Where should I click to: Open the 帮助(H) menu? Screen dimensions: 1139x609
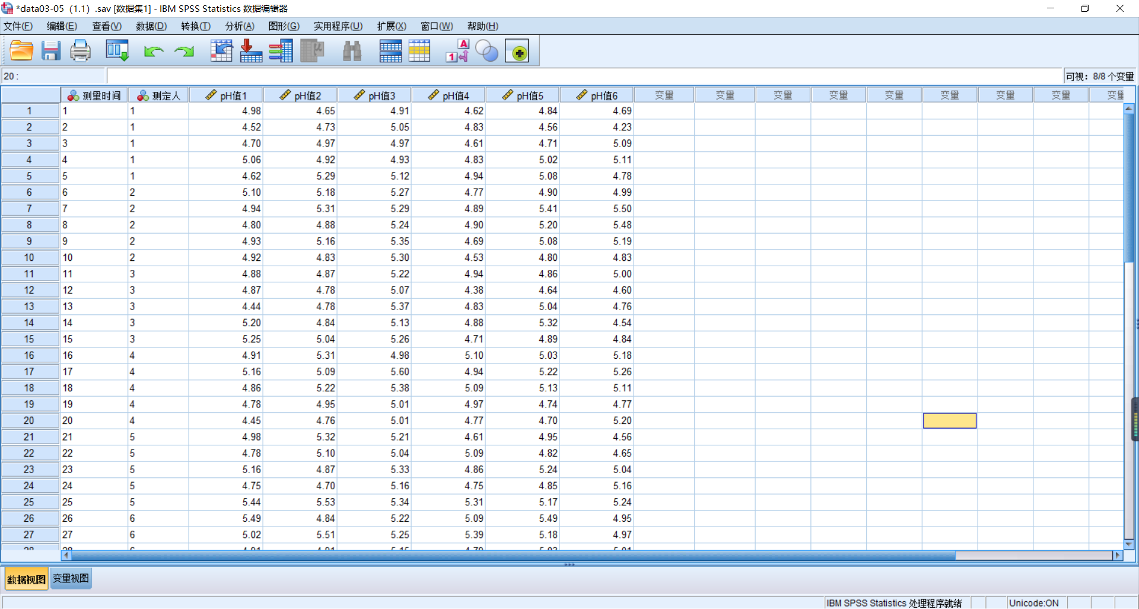[482, 26]
